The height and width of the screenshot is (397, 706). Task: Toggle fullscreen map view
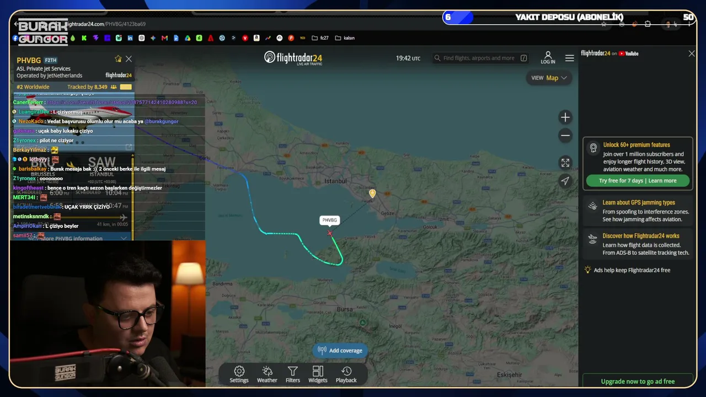pos(565,163)
